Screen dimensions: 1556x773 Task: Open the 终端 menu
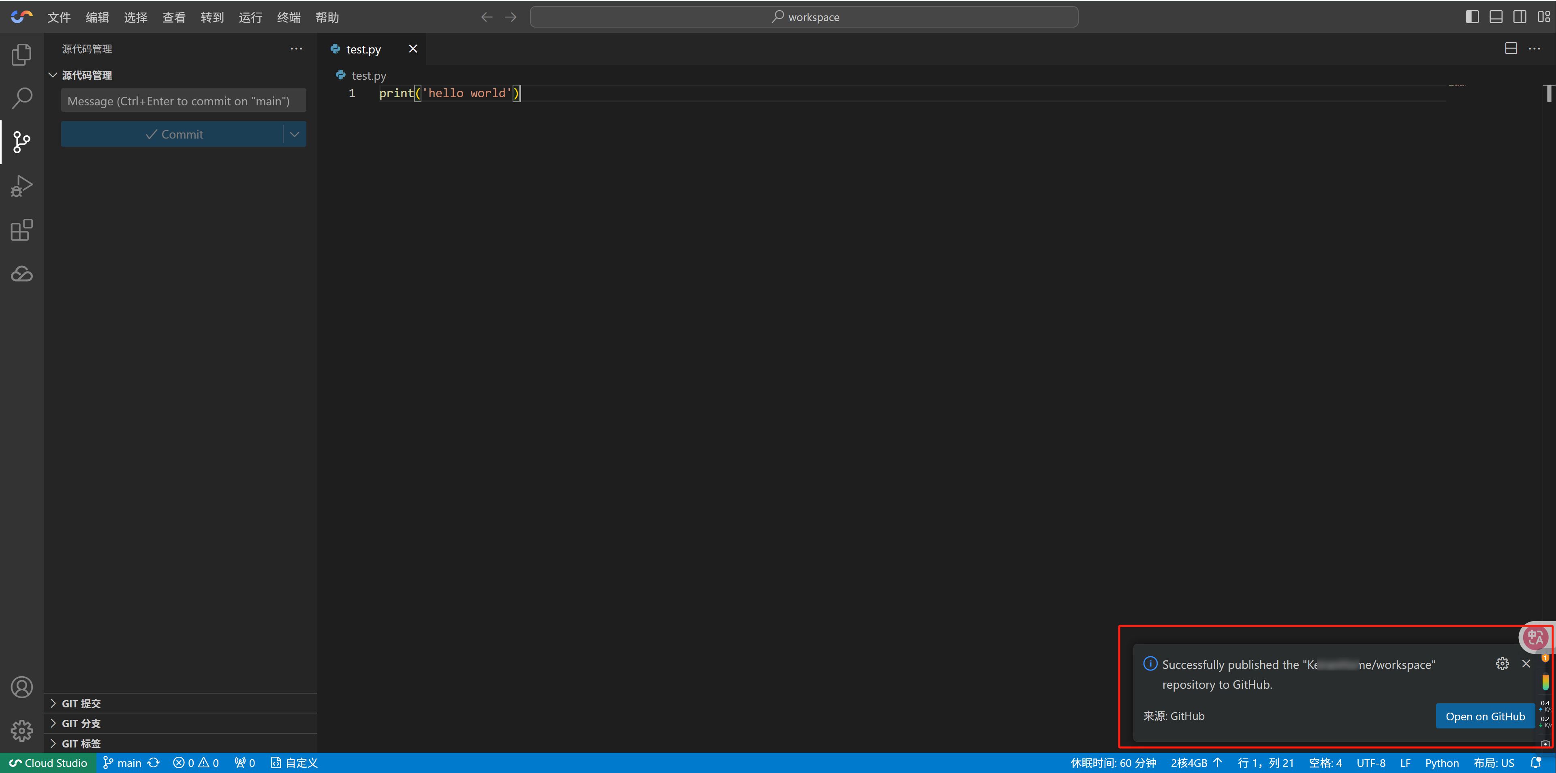coord(289,17)
